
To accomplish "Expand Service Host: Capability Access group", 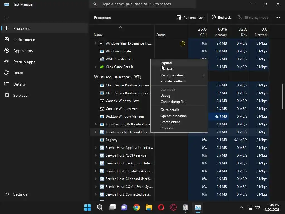I will pyautogui.click(x=96, y=171).
